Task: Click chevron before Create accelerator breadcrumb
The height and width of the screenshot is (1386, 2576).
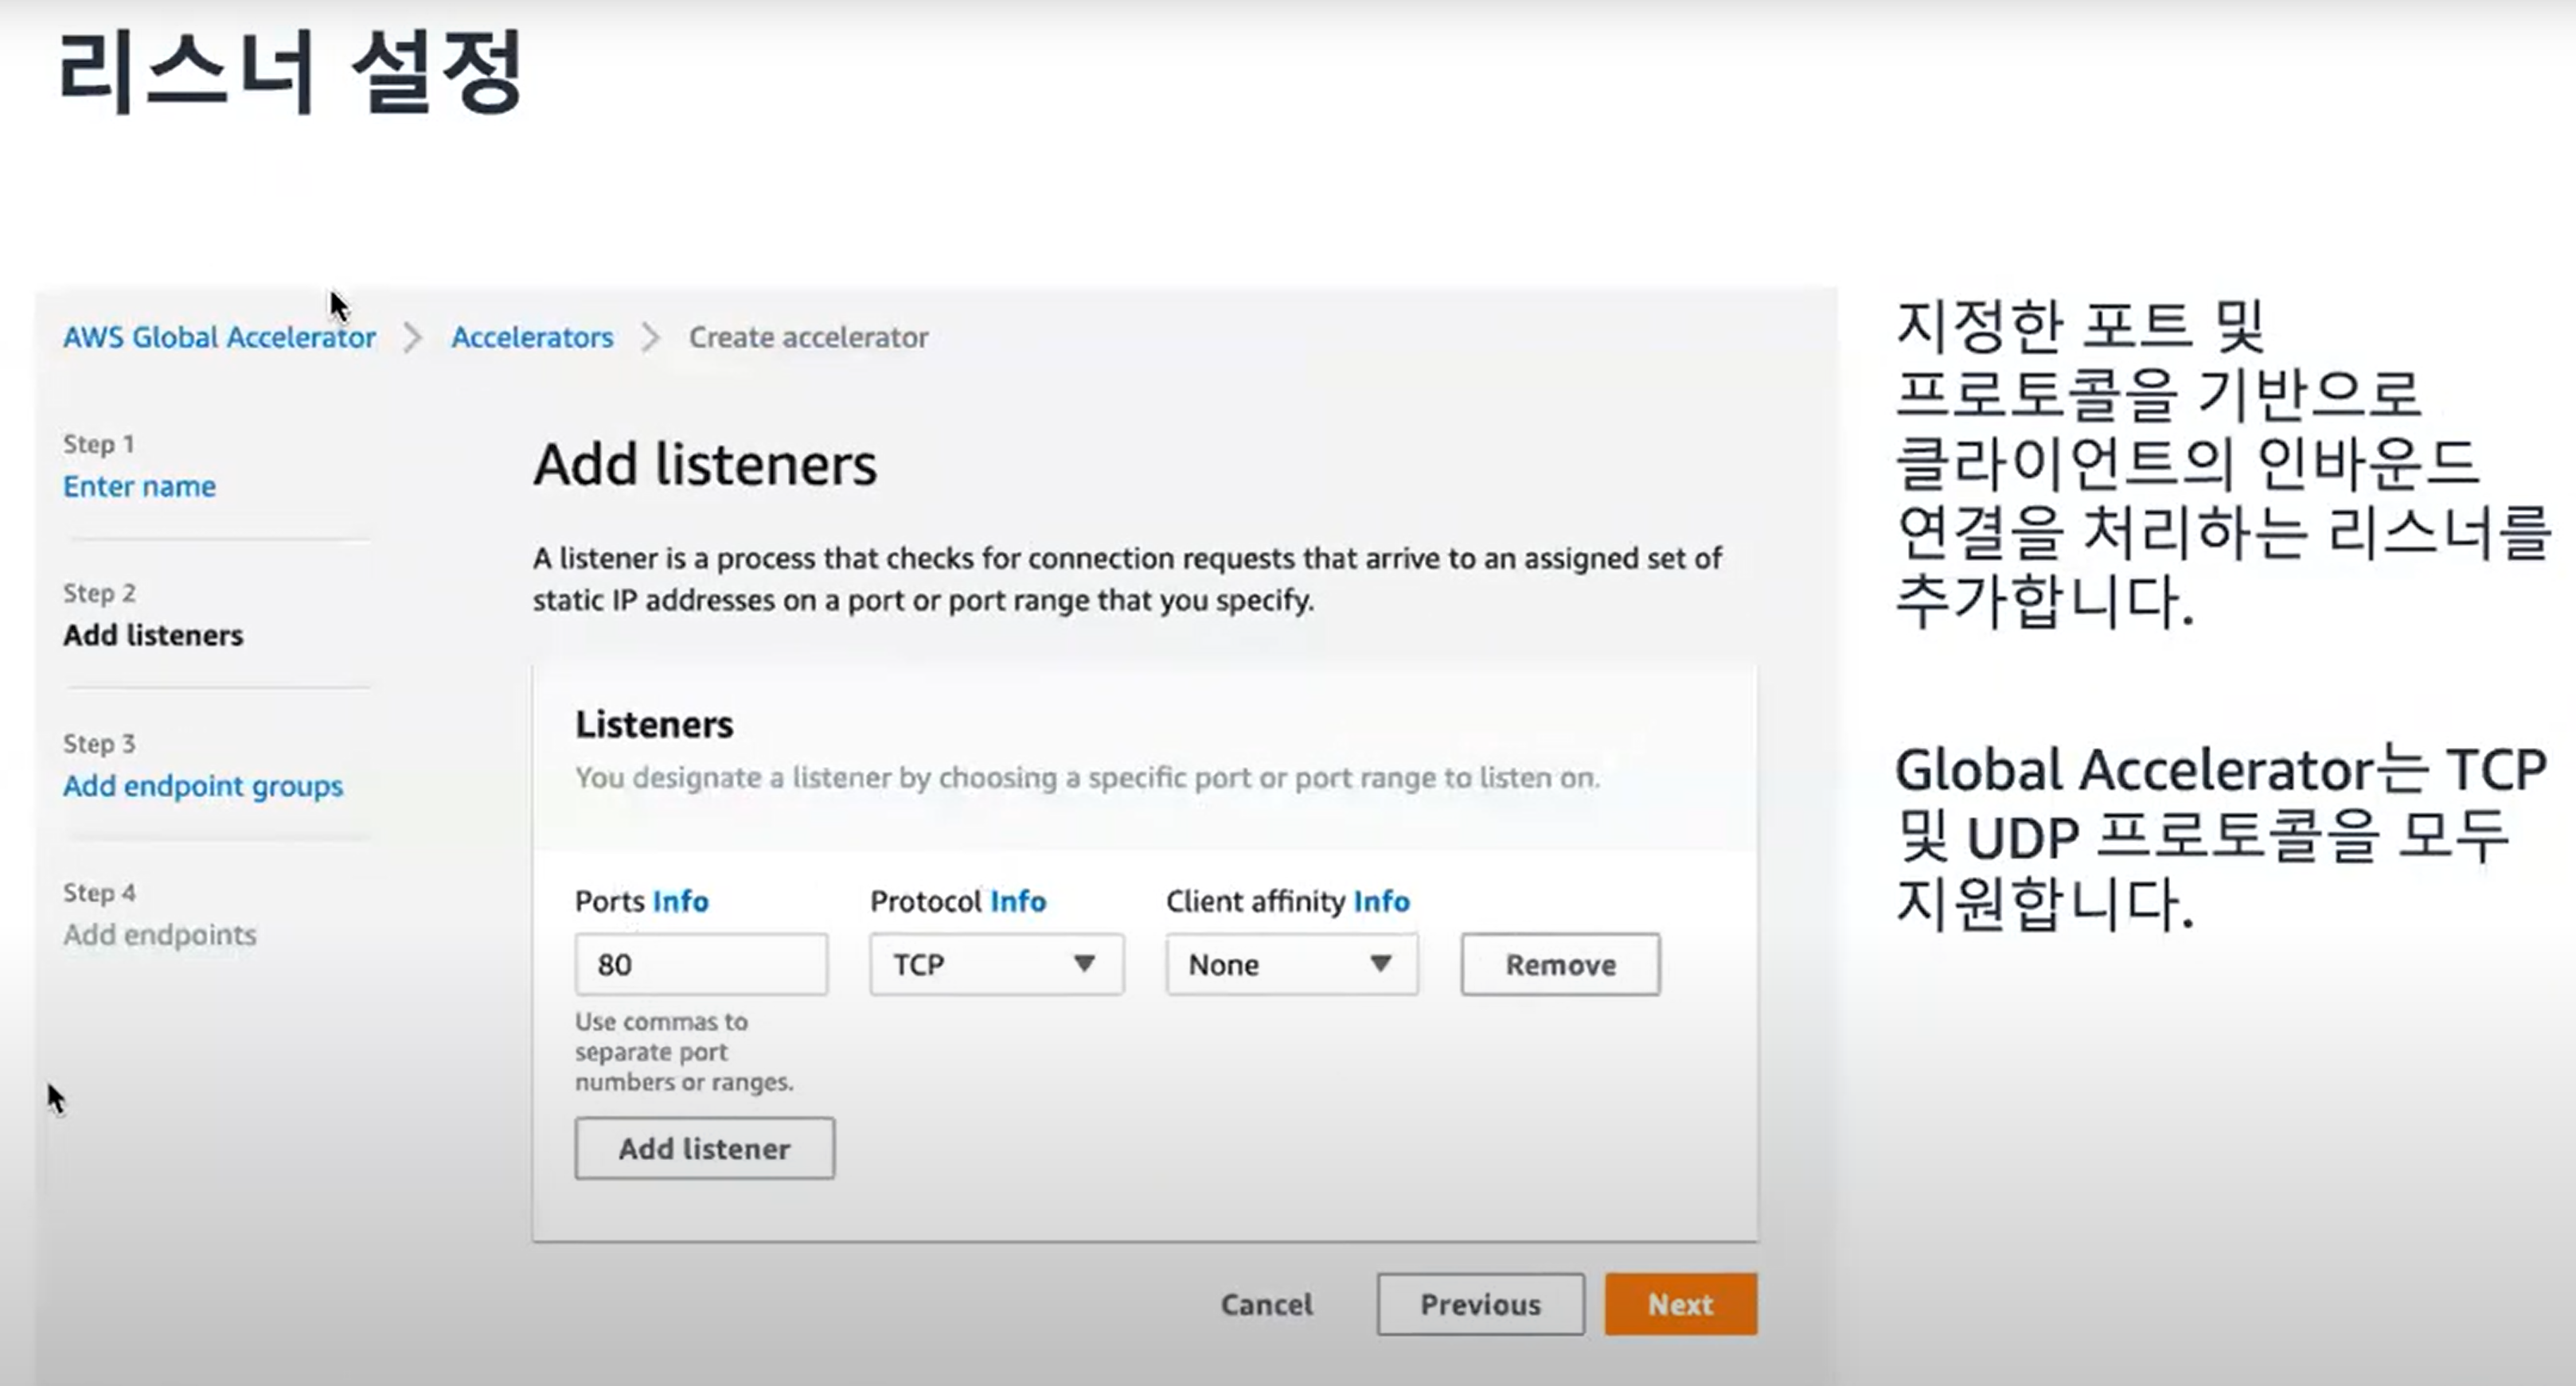Action: point(651,338)
